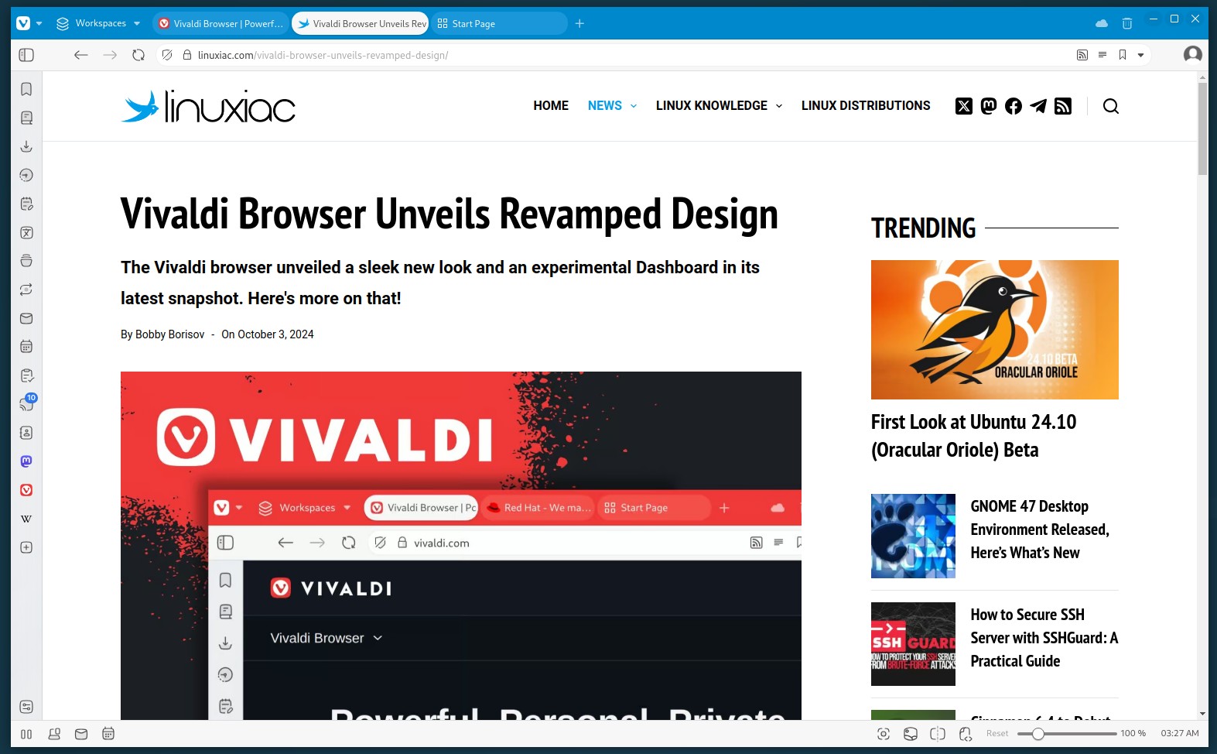Go to HOME in site navigation
This screenshot has height=754, width=1217.
(x=551, y=106)
